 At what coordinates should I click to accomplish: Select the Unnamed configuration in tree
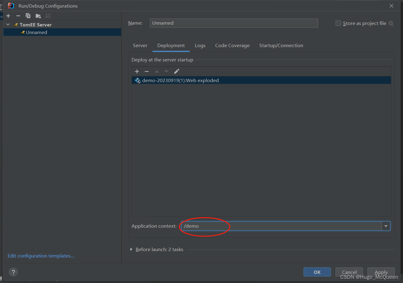coord(62,32)
